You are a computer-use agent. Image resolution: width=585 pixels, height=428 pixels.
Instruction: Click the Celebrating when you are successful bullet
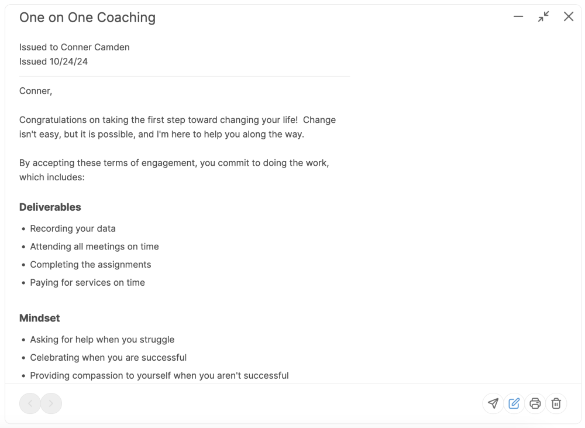(x=108, y=357)
